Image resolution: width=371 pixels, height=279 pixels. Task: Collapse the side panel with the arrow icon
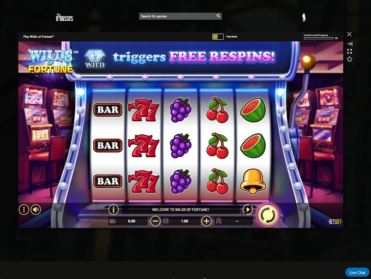coord(350,44)
